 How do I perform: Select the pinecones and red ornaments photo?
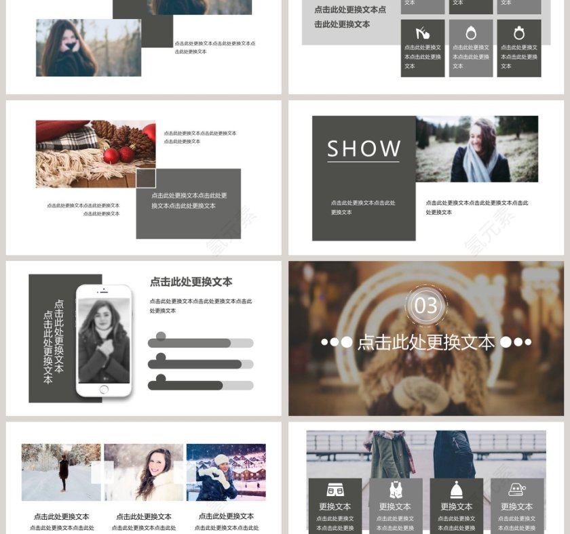(x=95, y=152)
